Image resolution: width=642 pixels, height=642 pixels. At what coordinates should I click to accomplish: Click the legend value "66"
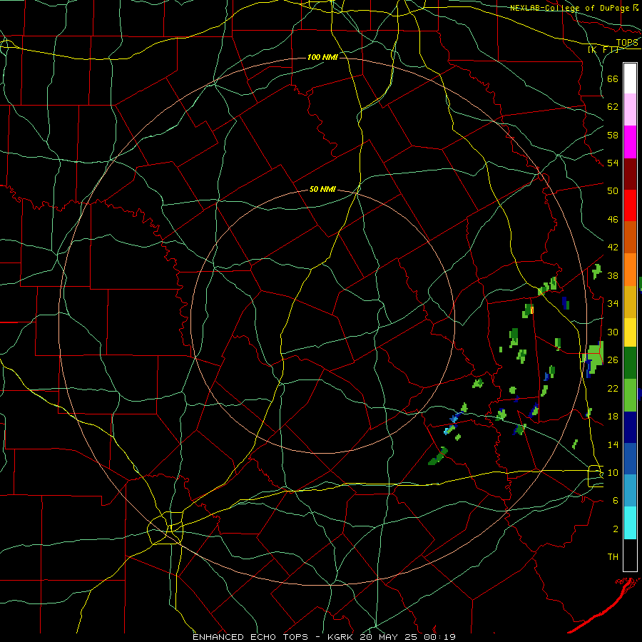click(613, 79)
